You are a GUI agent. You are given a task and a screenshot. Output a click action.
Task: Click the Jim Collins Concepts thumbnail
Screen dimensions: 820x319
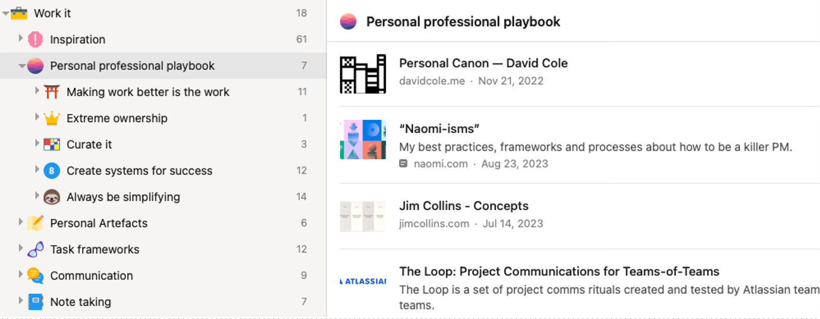pyautogui.click(x=363, y=216)
